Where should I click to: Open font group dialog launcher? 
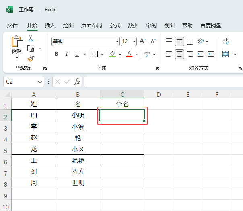[x=158, y=69]
